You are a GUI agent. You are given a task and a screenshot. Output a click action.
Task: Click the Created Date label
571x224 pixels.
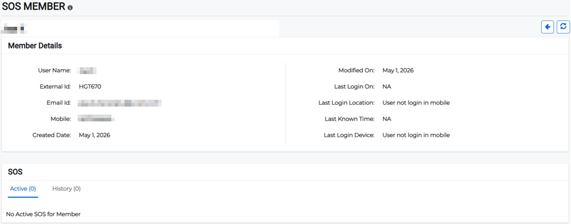pyautogui.click(x=52, y=135)
